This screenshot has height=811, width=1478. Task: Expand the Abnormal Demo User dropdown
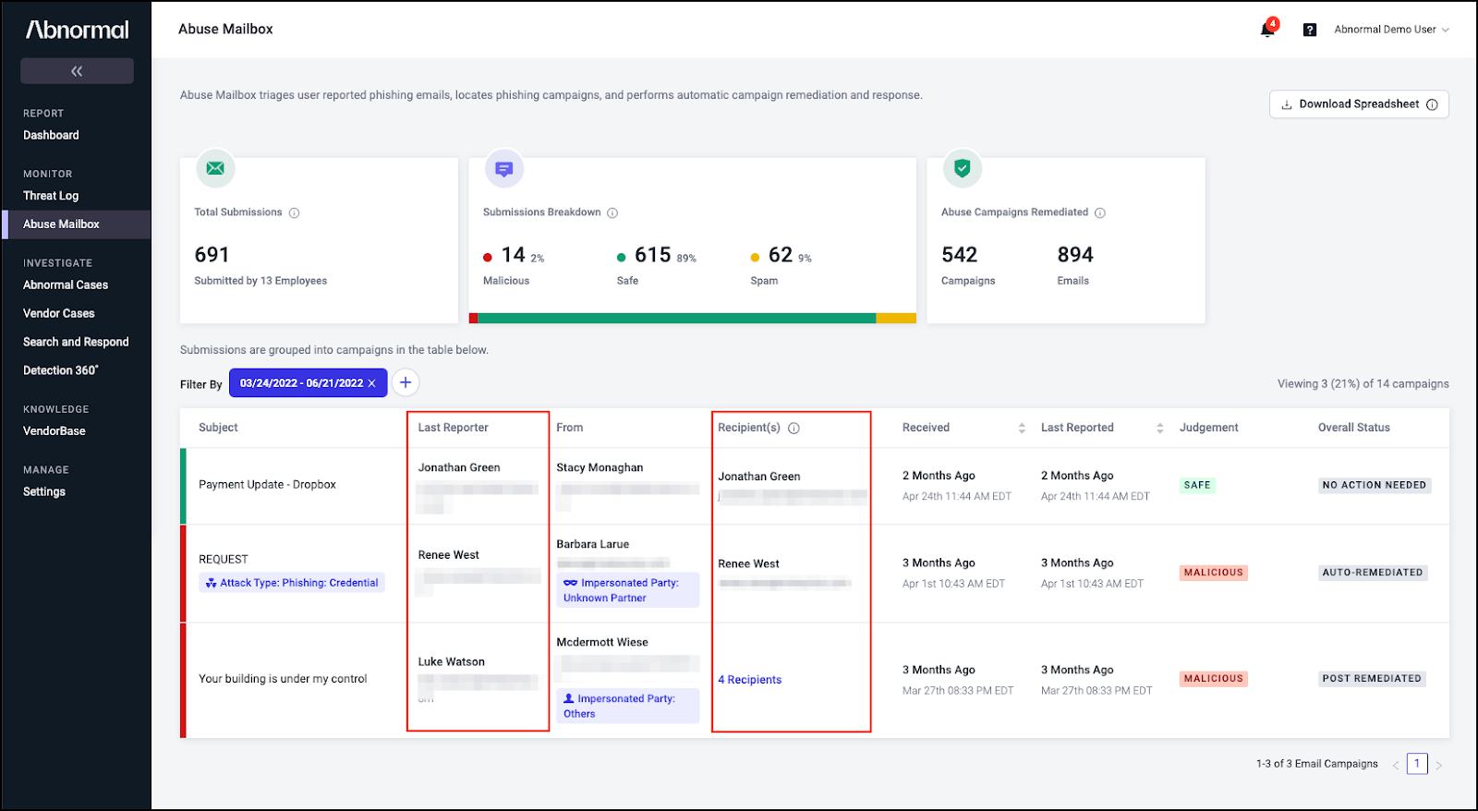pyautogui.click(x=1391, y=30)
